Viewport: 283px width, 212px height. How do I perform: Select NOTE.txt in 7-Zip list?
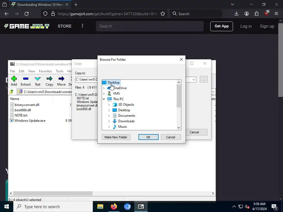(x=21, y=115)
